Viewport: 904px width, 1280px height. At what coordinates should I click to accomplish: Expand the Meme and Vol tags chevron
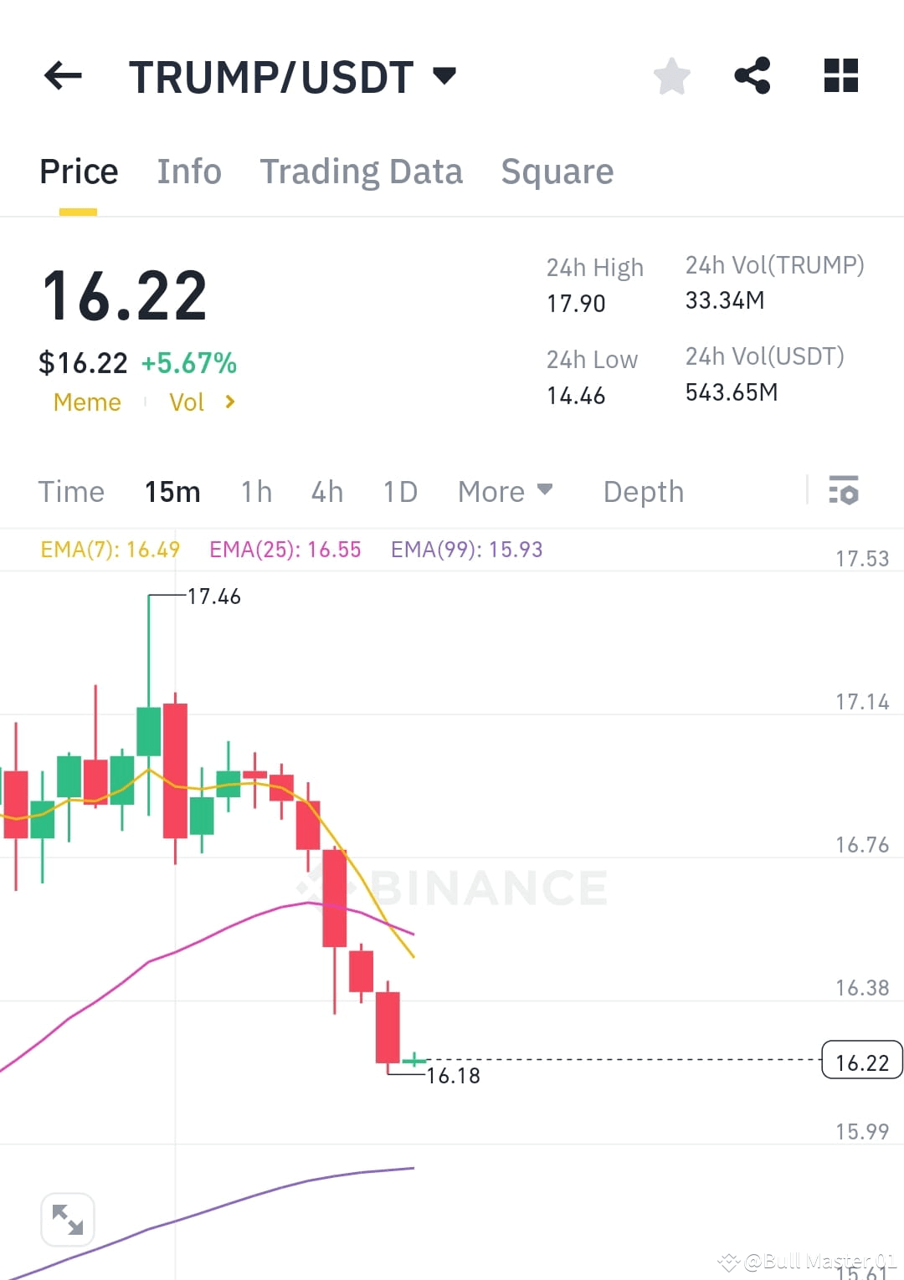(229, 402)
